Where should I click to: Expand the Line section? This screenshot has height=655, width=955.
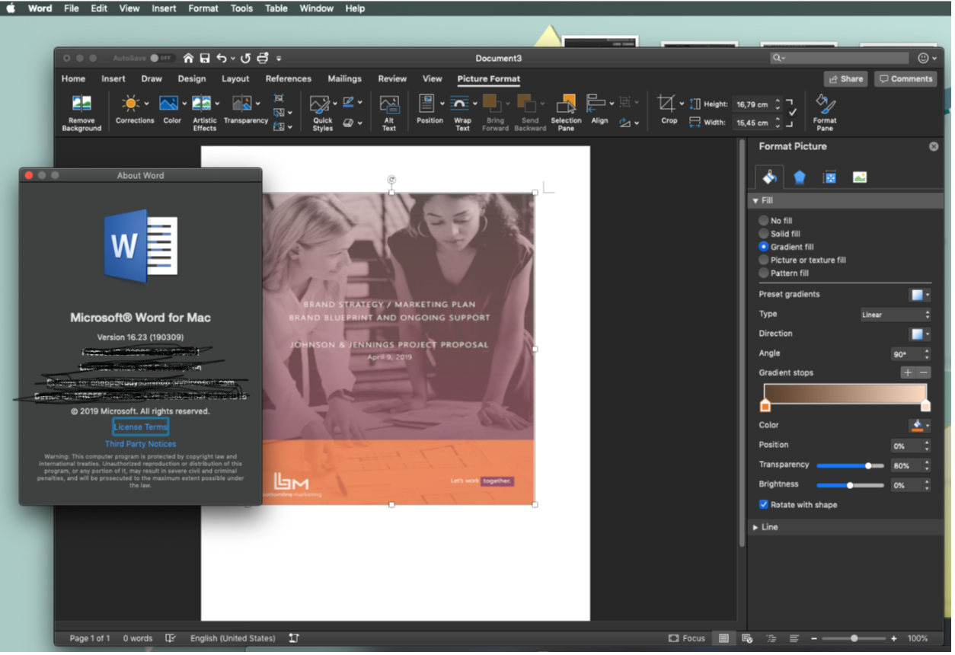pyautogui.click(x=769, y=527)
